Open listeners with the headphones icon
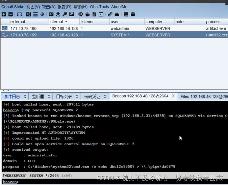 pos(20,14)
